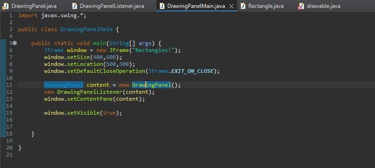This screenshot has height=168, width=375.
Task: Click the 'args' parameter on line 5
Action: coord(145,43)
